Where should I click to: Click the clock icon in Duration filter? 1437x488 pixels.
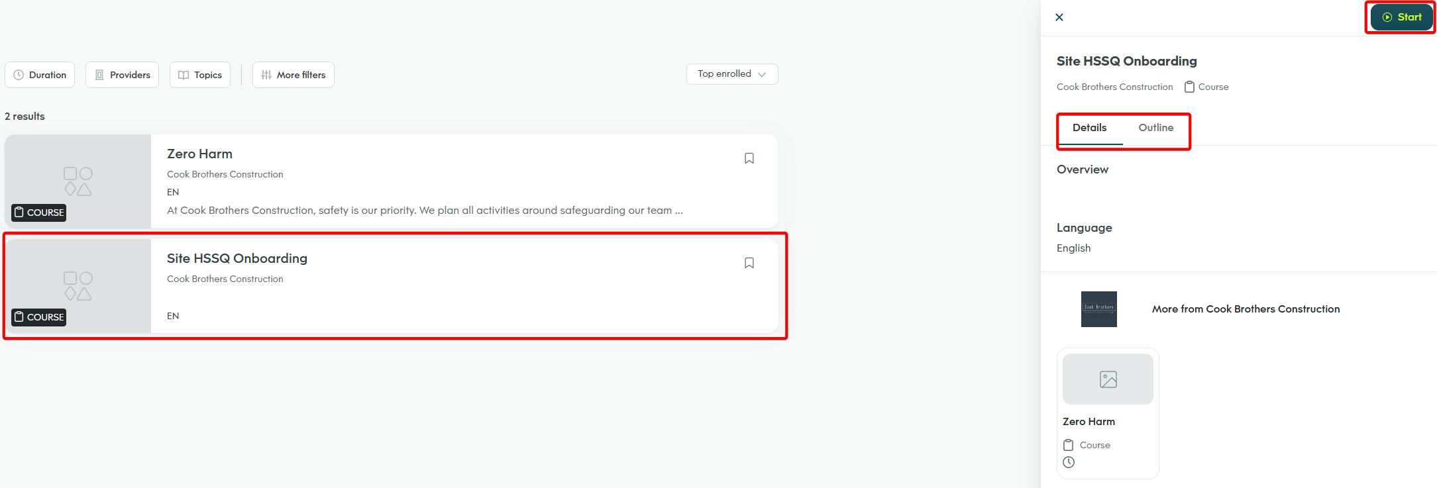[19, 75]
